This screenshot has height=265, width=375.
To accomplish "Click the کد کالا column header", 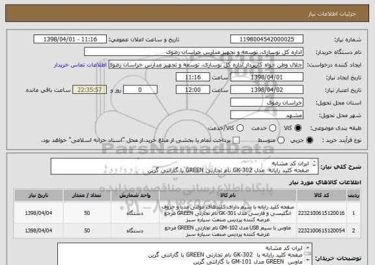I will (x=322, y=195).
